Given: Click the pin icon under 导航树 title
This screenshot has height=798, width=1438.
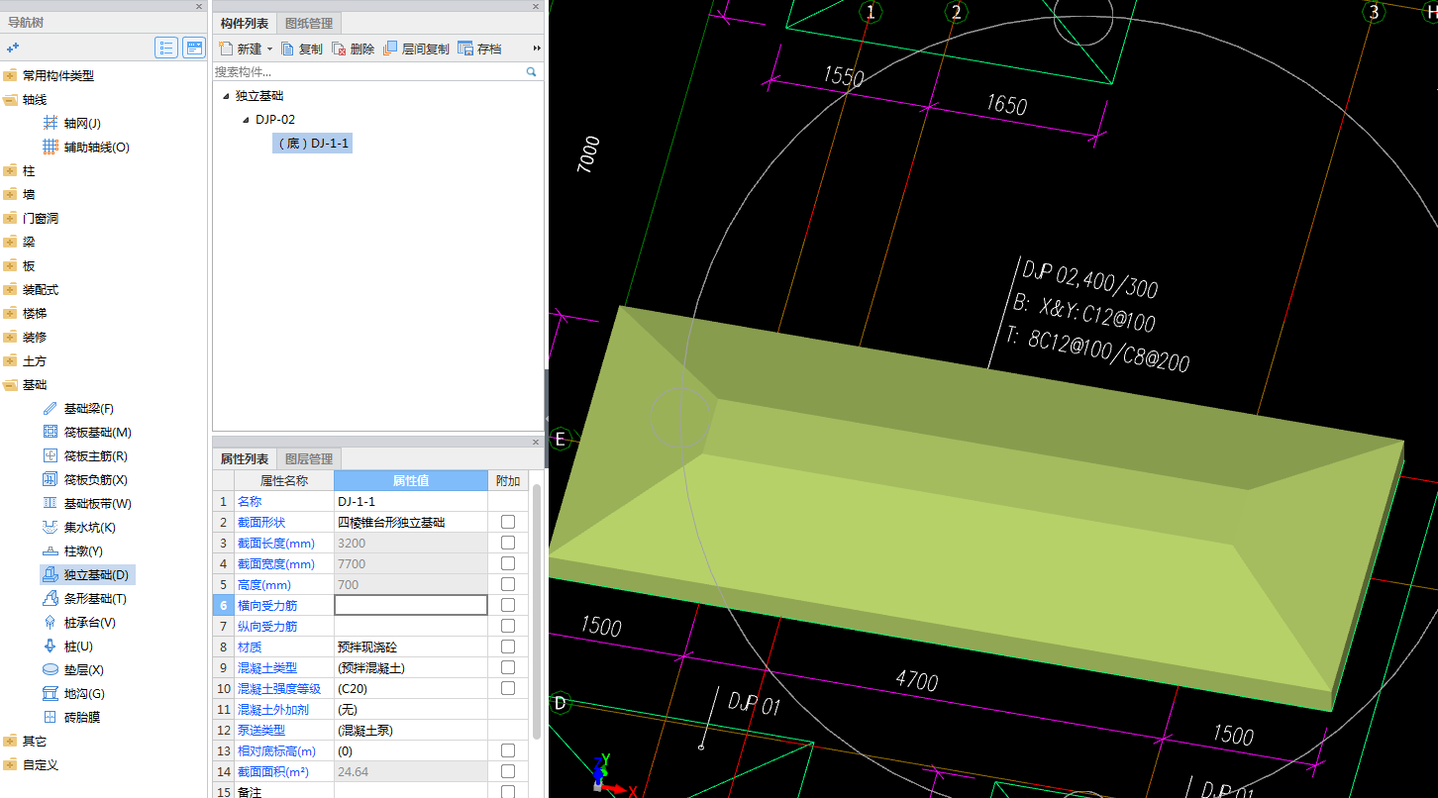Looking at the screenshot, I should [x=13, y=48].
